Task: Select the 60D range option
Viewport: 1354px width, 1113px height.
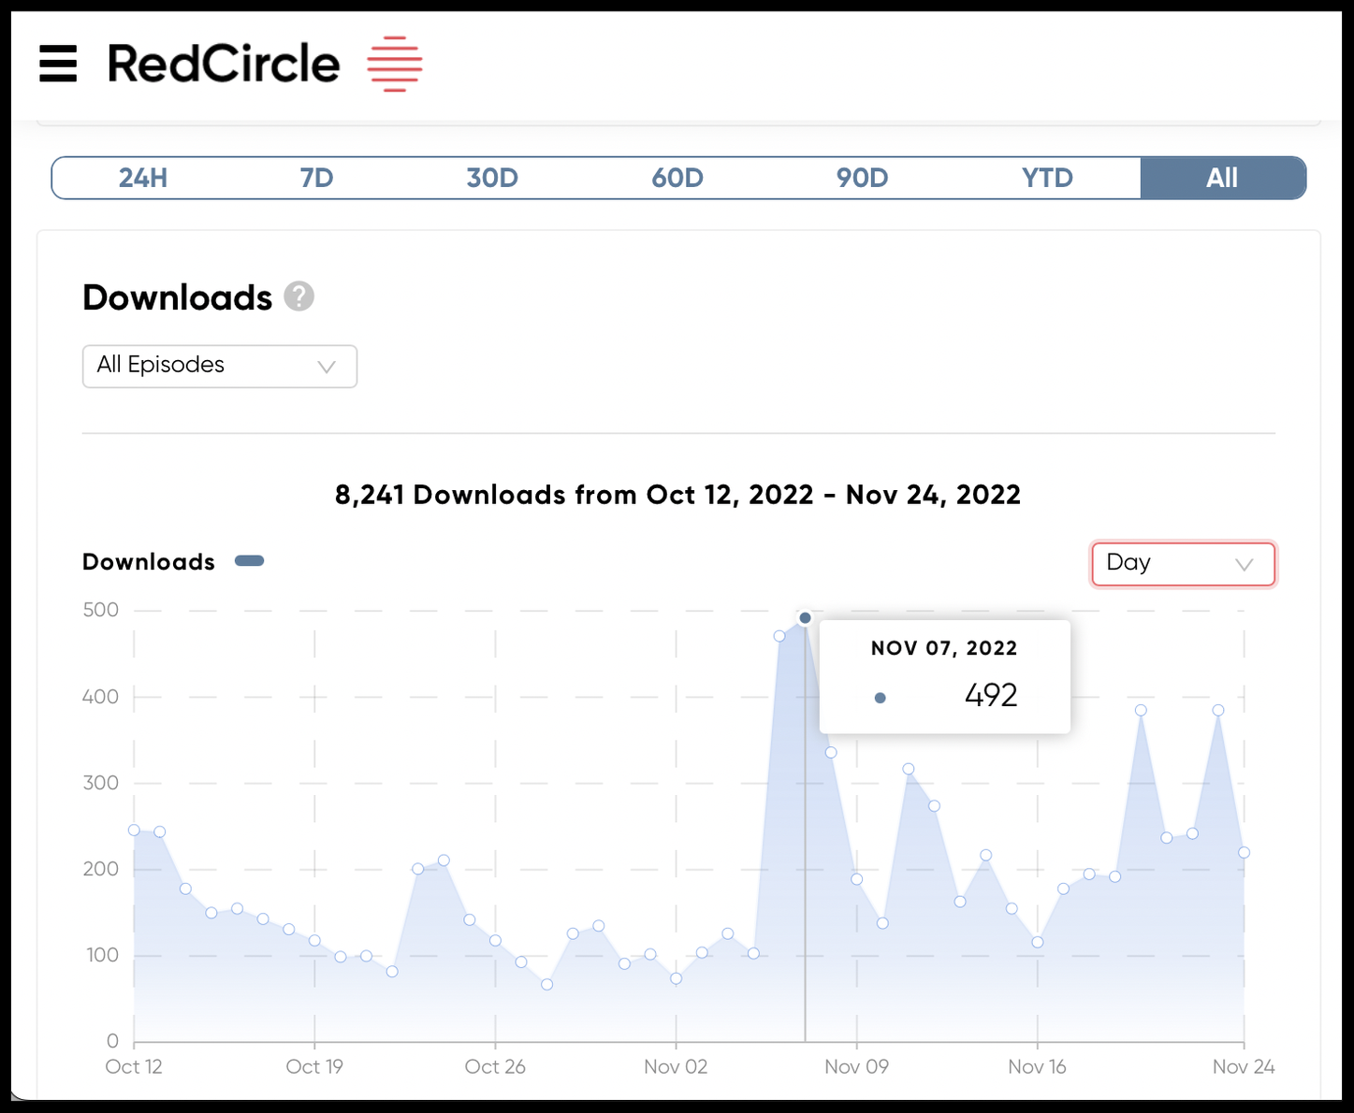Action: click(x=677, y=178)
